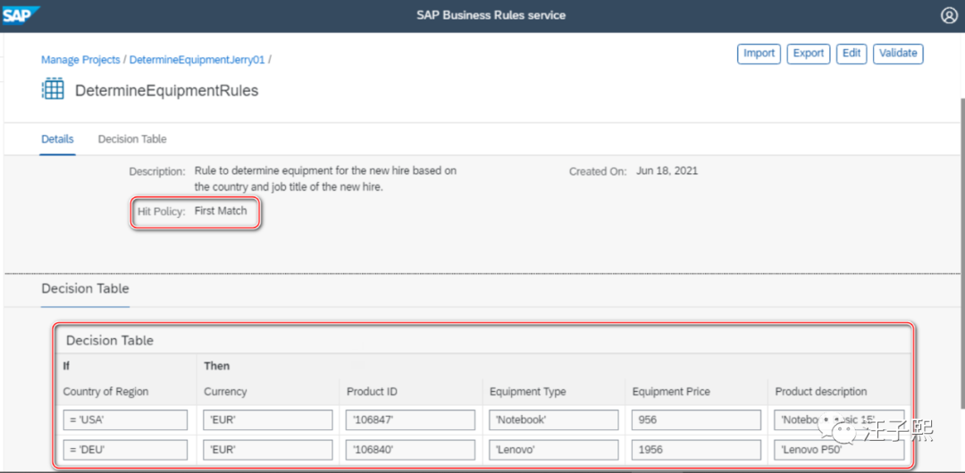Click the Equipment Type column header
The image size is (965, 473).
click(527, 391)
